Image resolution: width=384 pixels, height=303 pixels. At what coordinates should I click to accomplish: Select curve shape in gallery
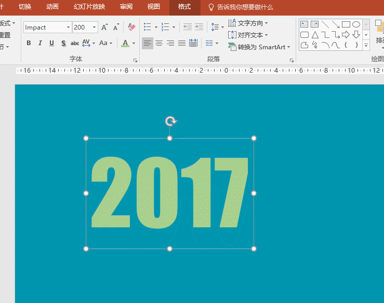point(336,45)
